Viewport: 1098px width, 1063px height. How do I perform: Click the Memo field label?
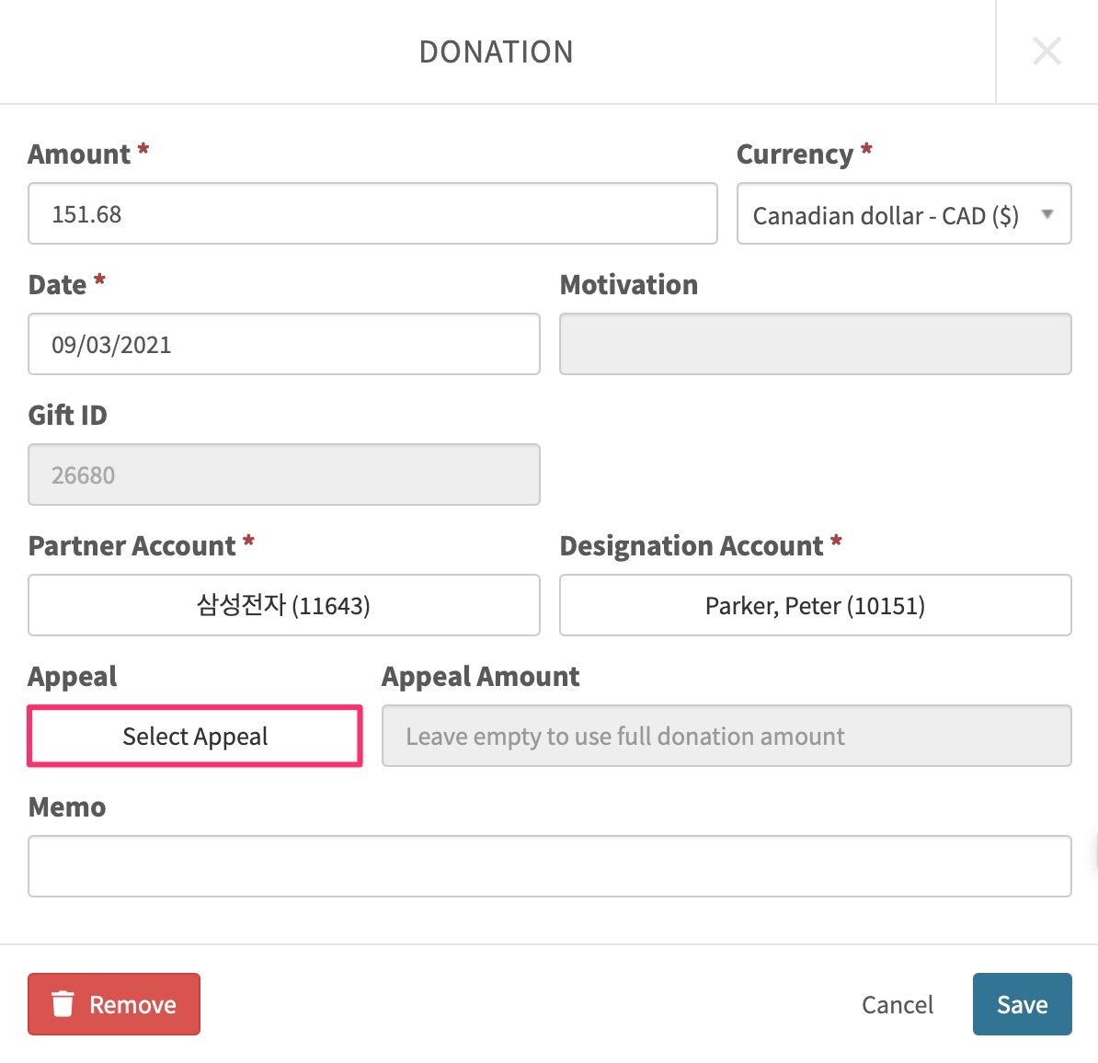click(67, 807)
